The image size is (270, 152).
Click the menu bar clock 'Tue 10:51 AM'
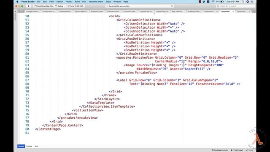coord(232,2)
